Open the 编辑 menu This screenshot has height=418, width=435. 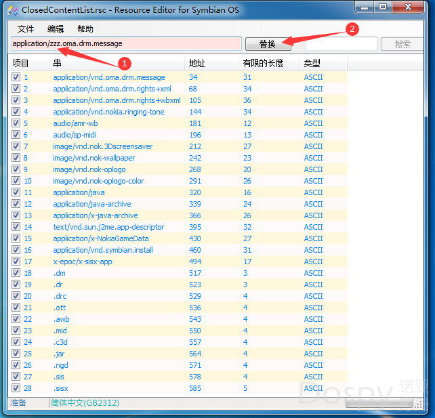[x=56, y=29]
